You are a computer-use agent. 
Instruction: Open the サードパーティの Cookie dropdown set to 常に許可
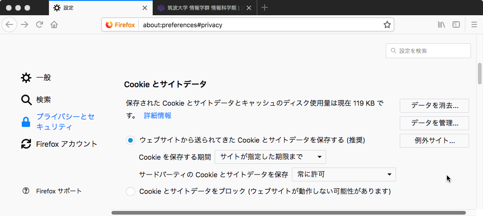pos(344,174)
